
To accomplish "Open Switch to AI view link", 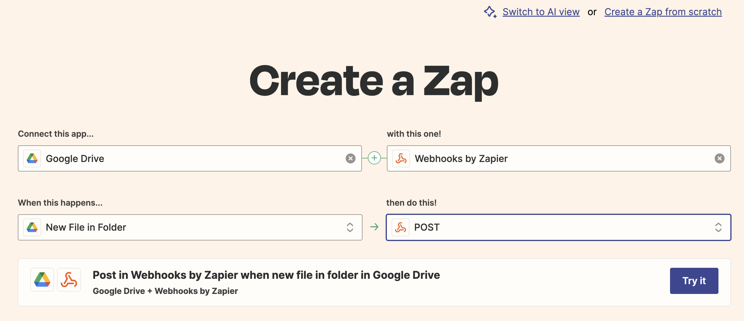I will 541,12.
